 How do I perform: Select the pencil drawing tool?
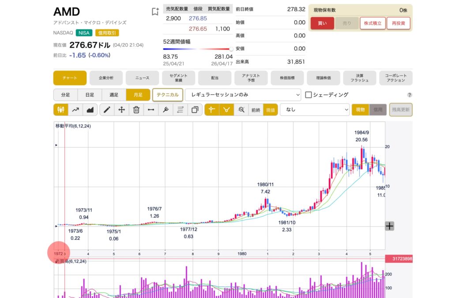[x=107, y=110]
